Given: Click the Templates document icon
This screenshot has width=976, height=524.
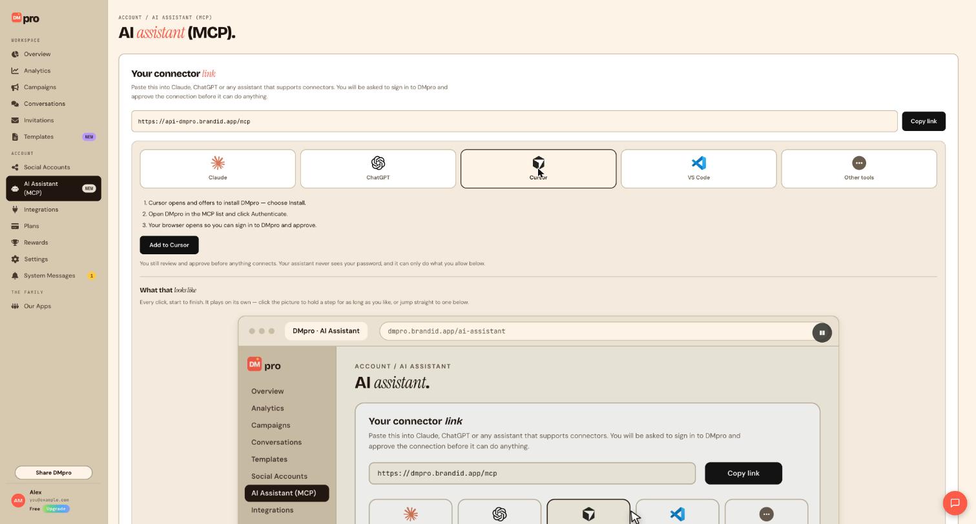Looking at the screenshot, I should (x=15, y=137).
